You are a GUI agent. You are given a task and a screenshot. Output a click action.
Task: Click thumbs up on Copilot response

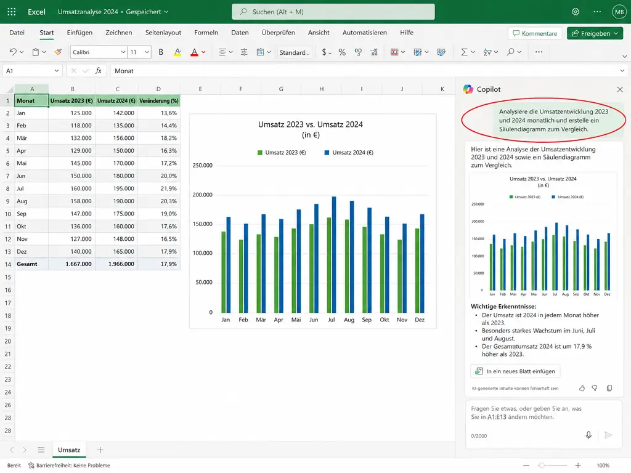(x=582, y=388)
